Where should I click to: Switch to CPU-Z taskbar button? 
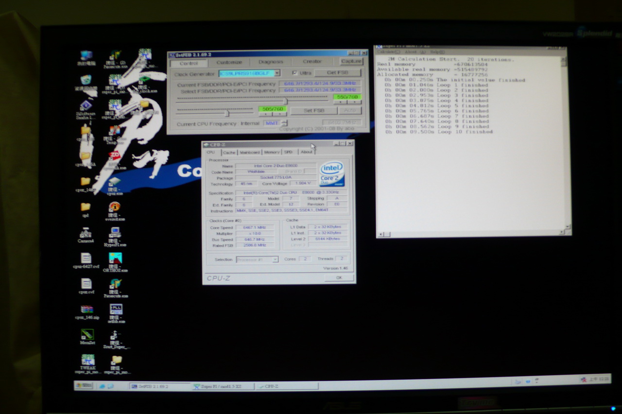(287, 386)
